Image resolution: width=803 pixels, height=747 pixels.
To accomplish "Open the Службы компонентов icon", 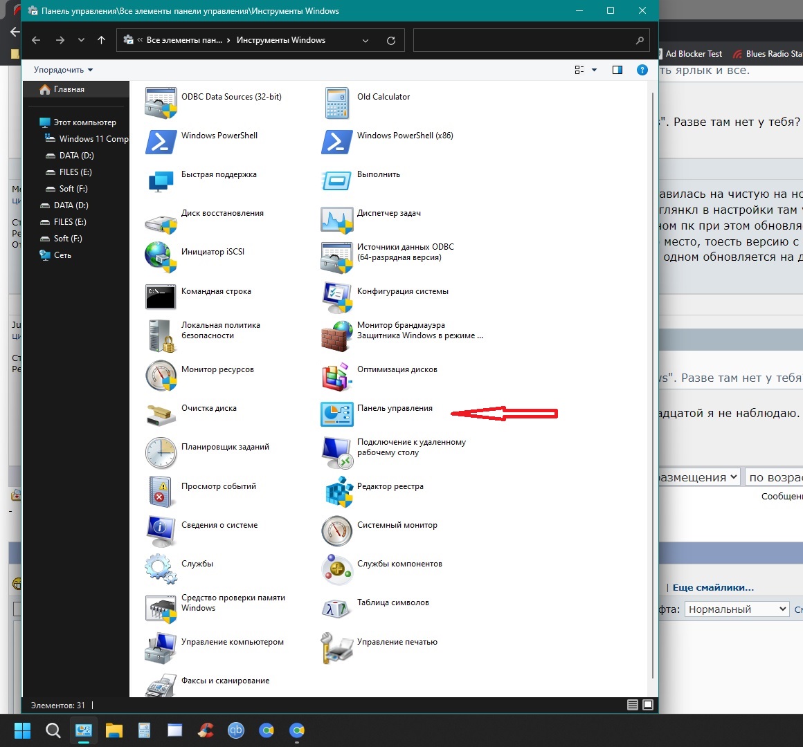I will pos(336,569).
